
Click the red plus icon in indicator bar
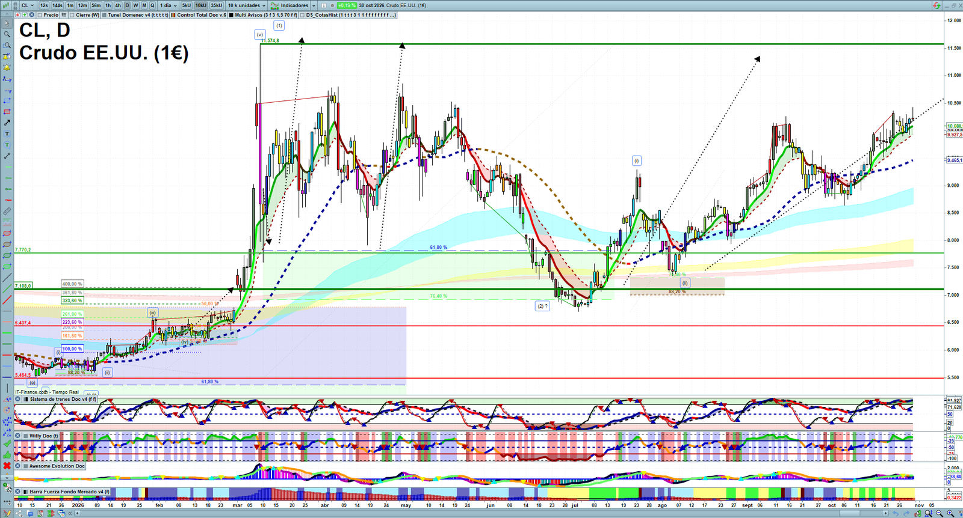pos(18,14)
